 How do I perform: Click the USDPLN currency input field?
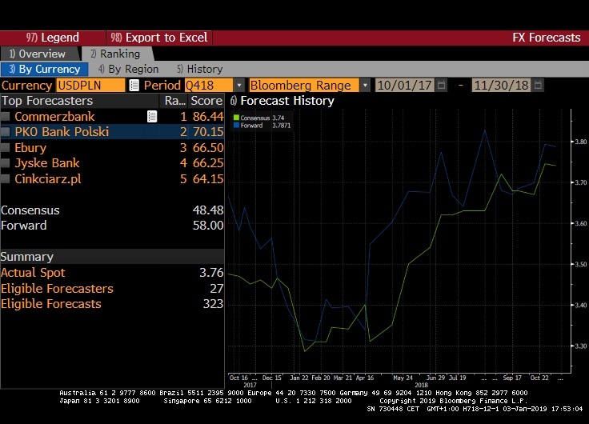[x=90, y=86]
